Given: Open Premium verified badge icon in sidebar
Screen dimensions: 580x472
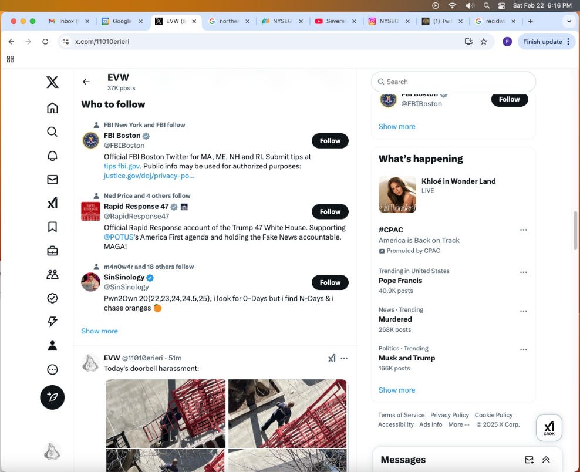Looking at the screenshot, I should pos(52,298).
